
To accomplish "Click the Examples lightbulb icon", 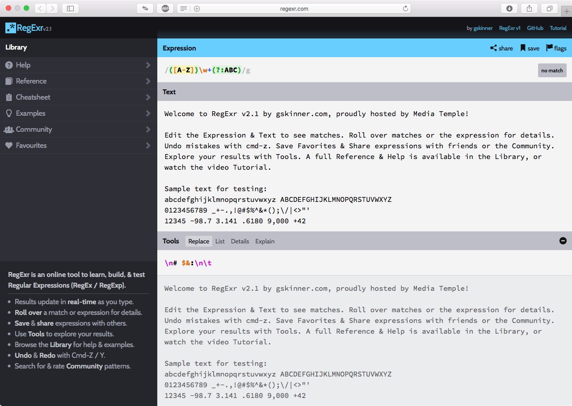I will coord(8,113).
